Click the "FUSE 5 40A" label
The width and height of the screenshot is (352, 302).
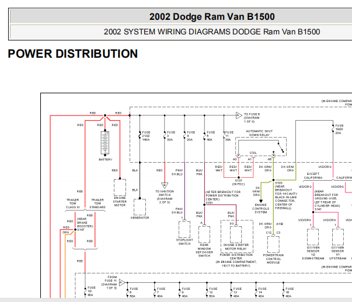point(211,136)
